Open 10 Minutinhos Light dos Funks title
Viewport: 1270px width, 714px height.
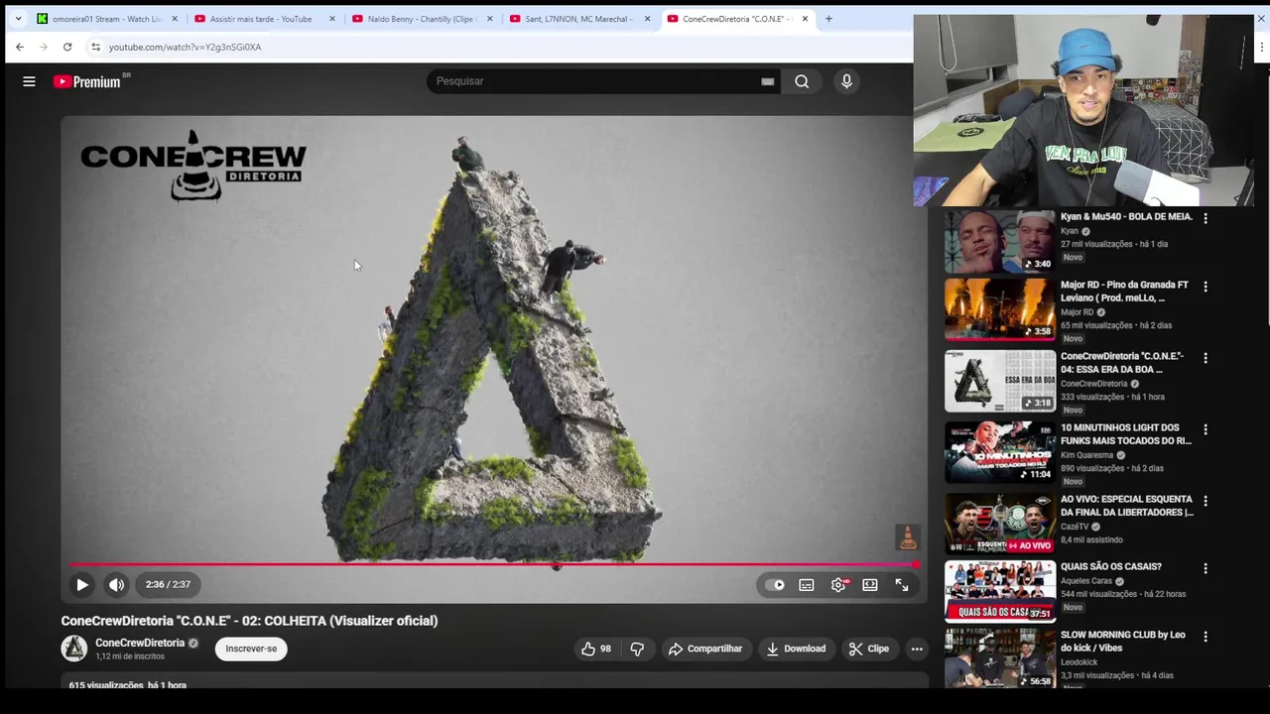point(1126,434)
